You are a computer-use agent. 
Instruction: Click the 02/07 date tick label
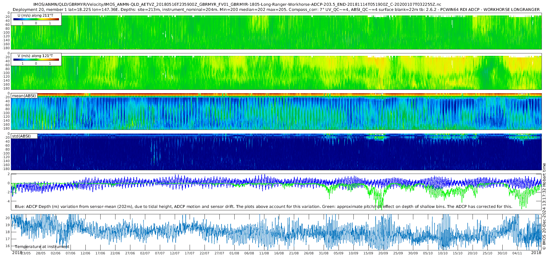point(145,253)
